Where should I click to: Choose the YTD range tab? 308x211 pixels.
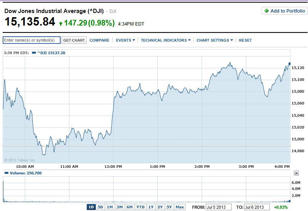click(x=140, y=207)
